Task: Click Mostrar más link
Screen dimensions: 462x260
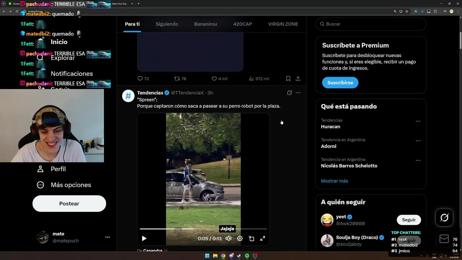Action: [334, 181]
